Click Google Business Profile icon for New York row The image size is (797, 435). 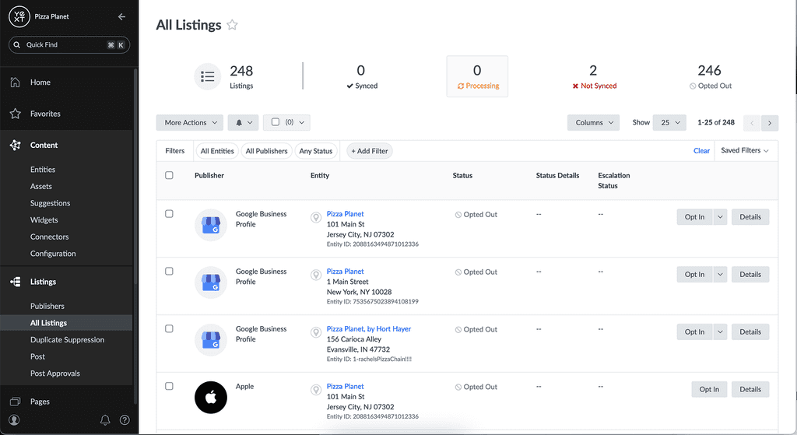[211, 282]
